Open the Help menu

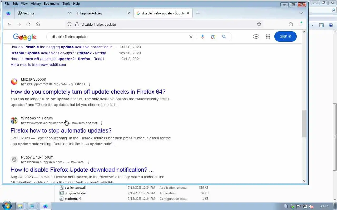[x=76, y=4]
